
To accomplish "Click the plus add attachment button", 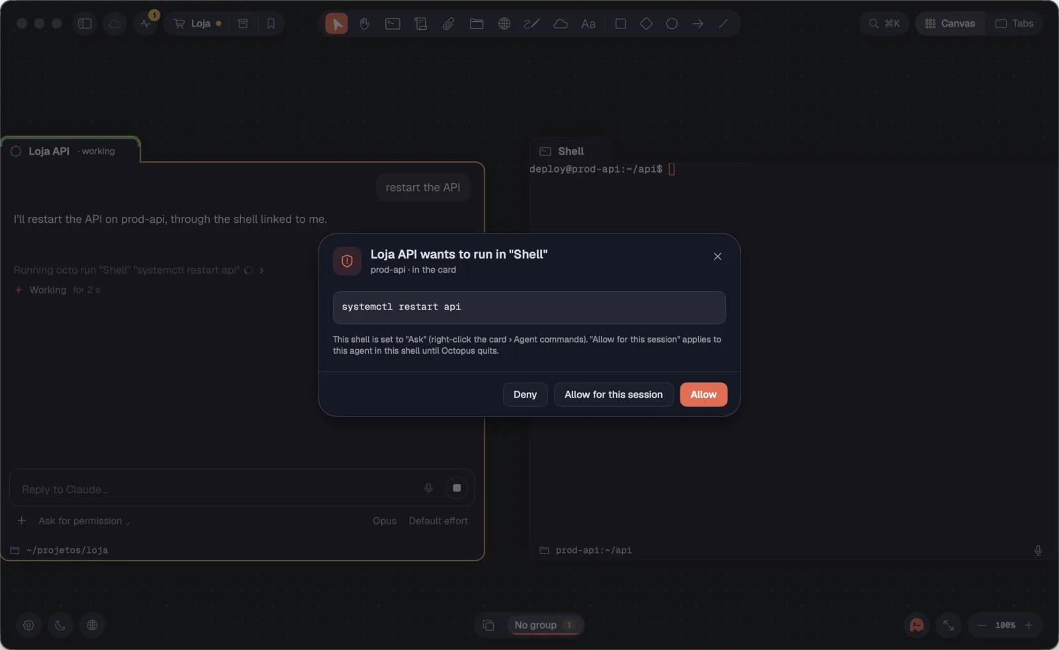I will pyautogui.click(x=22, y=521).
